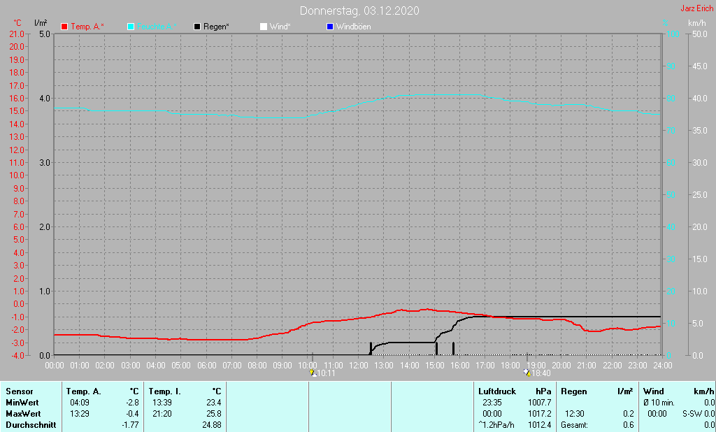The width and height of the screenshot is (716, 432).
Task: Click the '24.88' indoor average value
Action: [212, 425]
